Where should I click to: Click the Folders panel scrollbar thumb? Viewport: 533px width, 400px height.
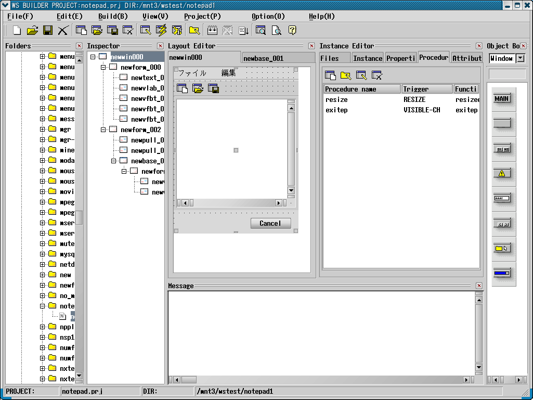pos(79,218)
